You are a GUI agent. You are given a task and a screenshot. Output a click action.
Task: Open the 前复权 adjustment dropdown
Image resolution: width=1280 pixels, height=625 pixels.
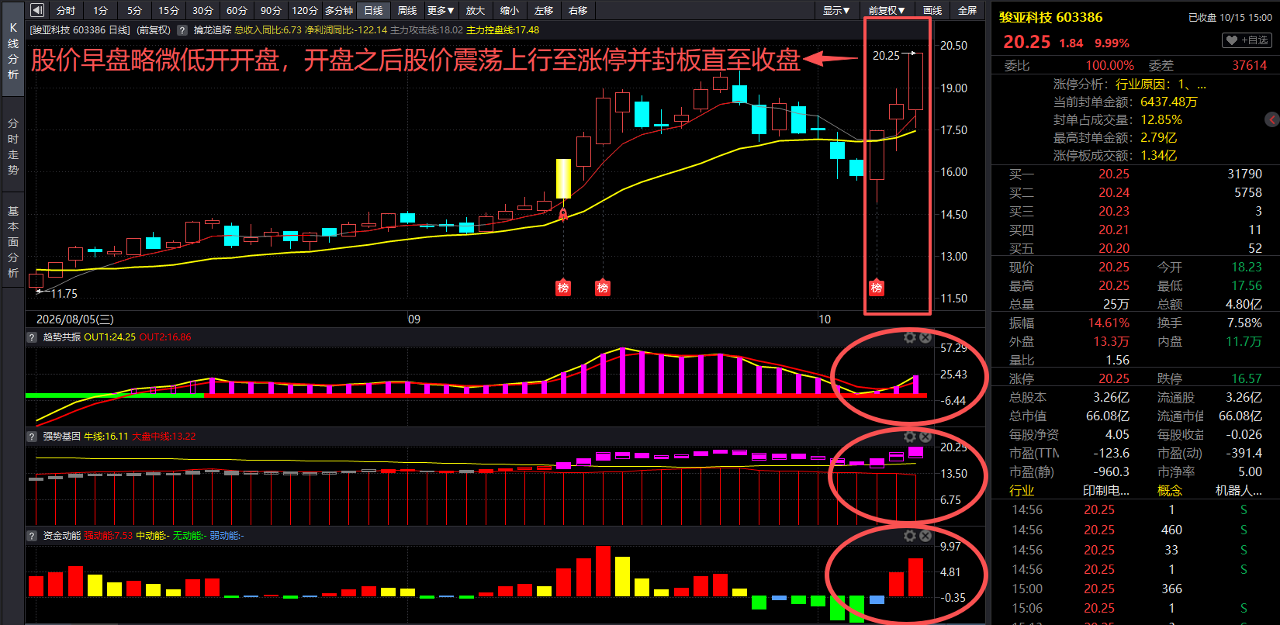887,10
